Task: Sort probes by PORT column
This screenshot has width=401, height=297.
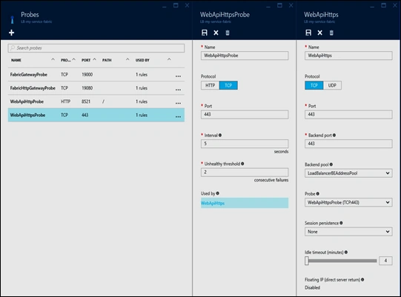Action: [86, 60]
